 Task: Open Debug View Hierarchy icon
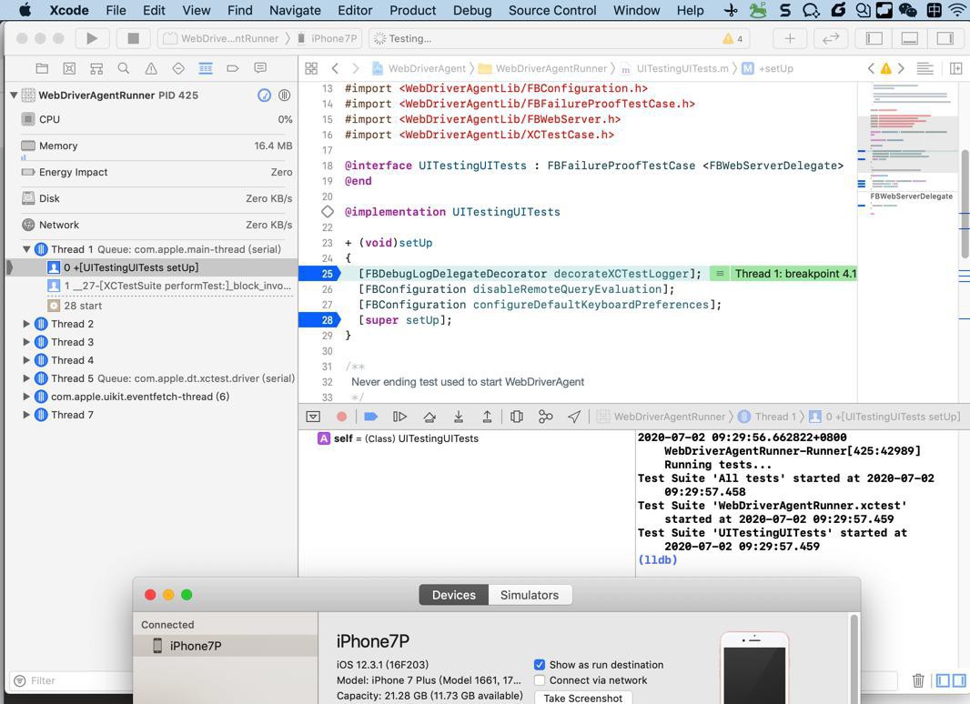coord(517,417)
